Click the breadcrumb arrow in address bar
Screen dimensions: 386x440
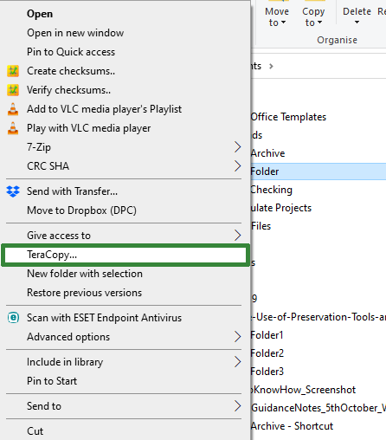click(271, 66)
